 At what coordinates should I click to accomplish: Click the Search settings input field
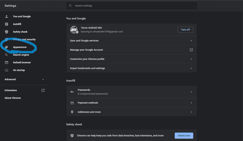(132, 6)
